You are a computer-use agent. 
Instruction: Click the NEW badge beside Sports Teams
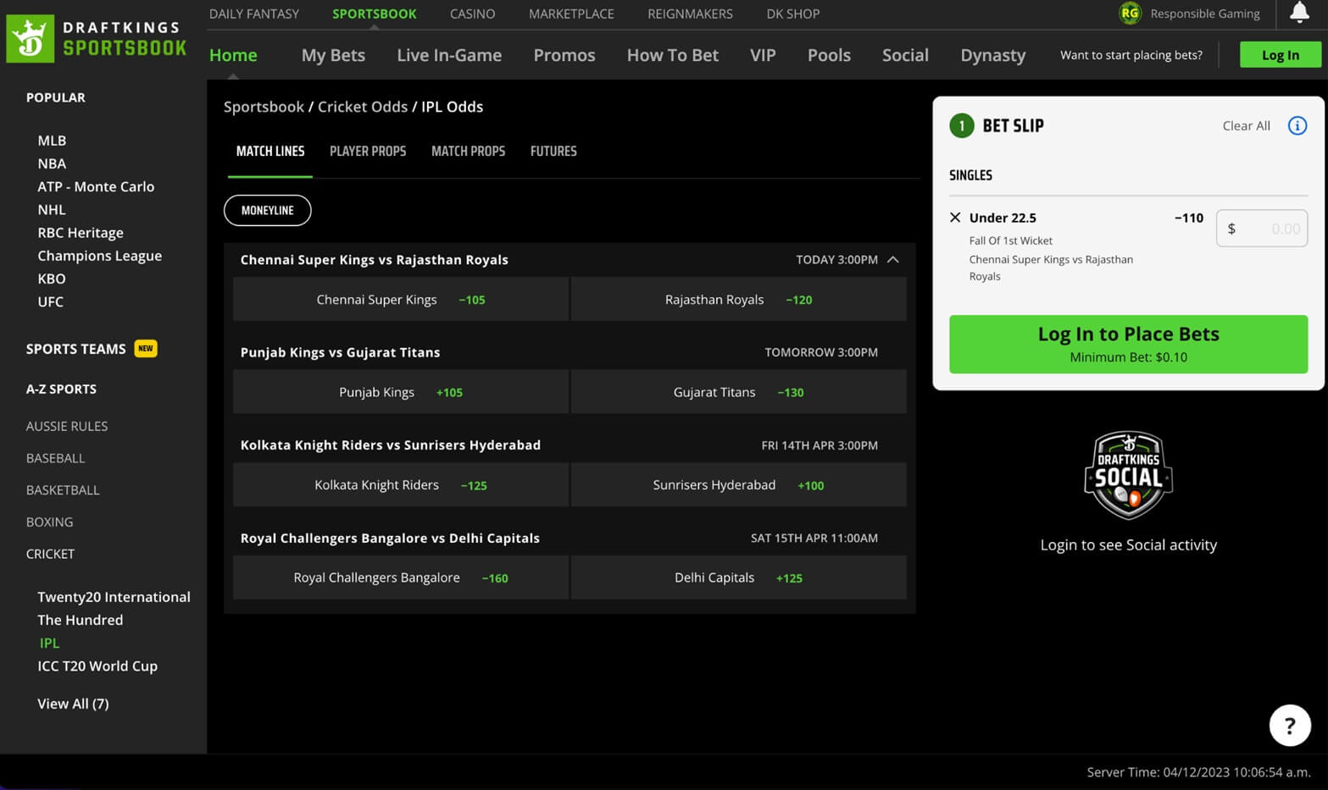point(146,349)
